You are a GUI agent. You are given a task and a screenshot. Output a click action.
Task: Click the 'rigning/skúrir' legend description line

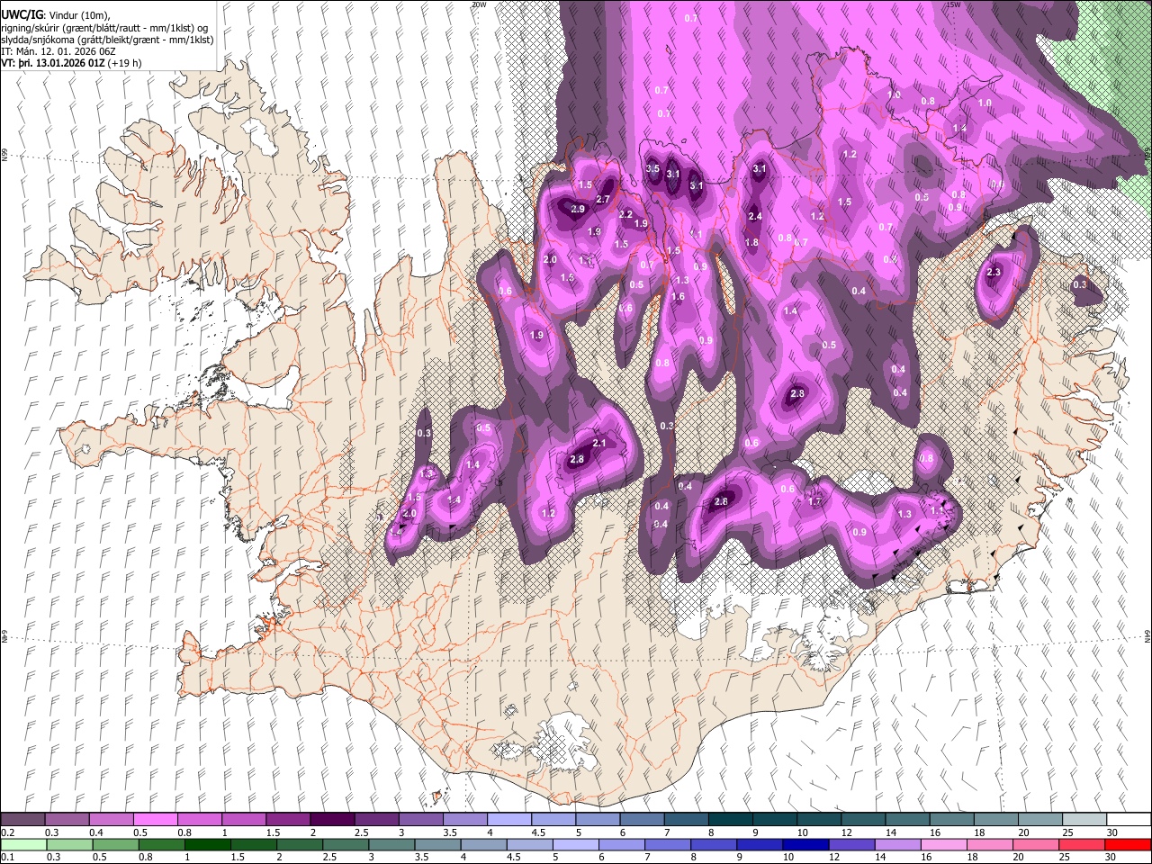pos(106,28)
